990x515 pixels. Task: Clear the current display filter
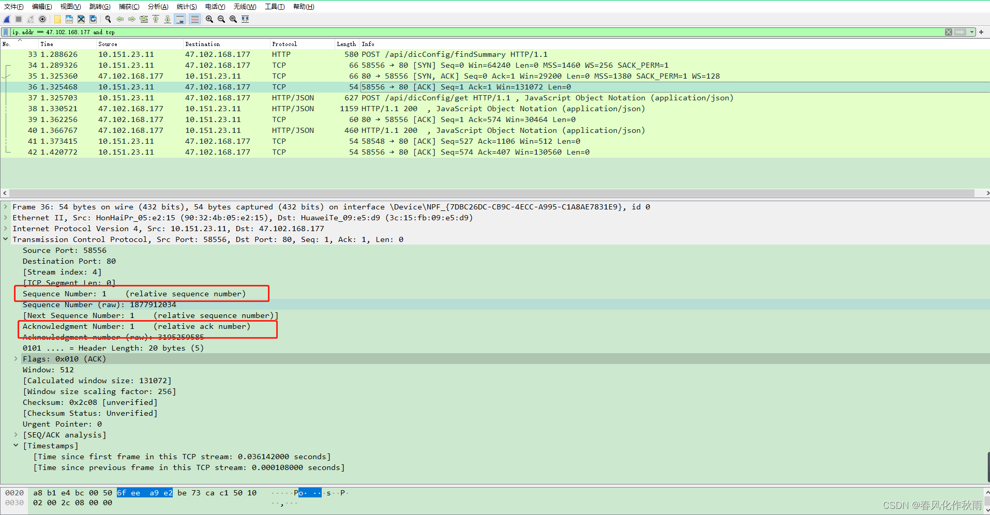click(x=948, y=32)
